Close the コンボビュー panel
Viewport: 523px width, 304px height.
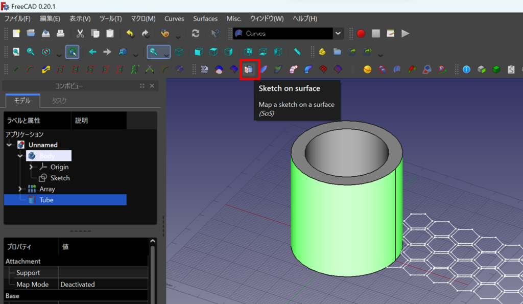click(x=152, y=86)
